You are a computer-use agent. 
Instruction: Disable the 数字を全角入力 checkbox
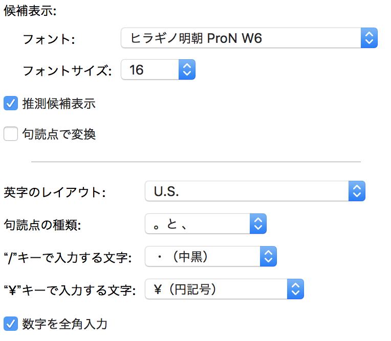tap(11, 323)
